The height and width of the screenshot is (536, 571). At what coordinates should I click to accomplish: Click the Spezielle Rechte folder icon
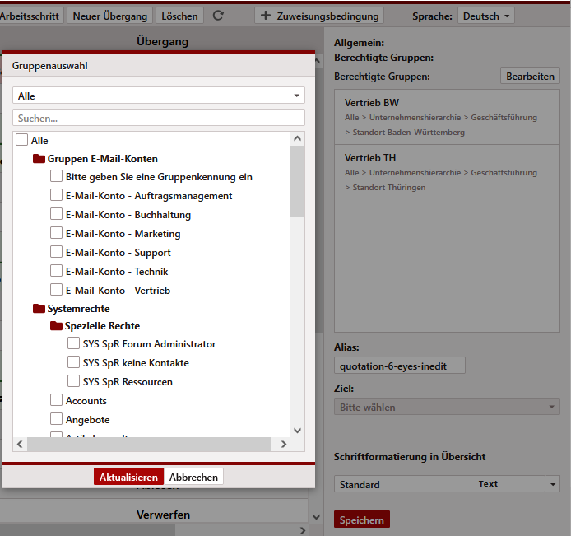(56, 326)
